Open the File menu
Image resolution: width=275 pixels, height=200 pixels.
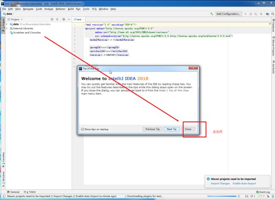click(4, 9)
